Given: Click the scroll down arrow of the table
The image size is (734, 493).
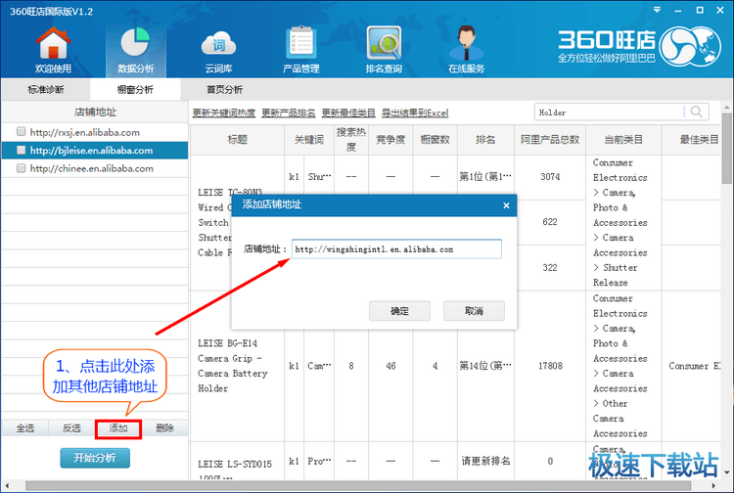Looking at the screenshot, I should (726, 471).
